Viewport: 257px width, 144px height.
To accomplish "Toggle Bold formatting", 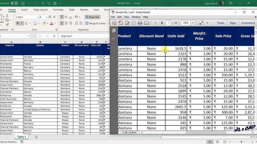I will click(18, 23).
